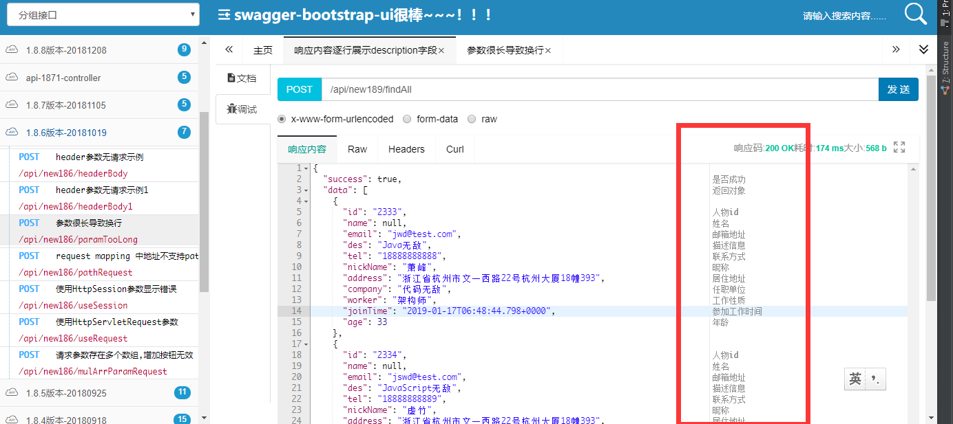Open the header参数无请求示例1 API entry
The width and height of the screenshot is (953, 424).
coord(102,190)
